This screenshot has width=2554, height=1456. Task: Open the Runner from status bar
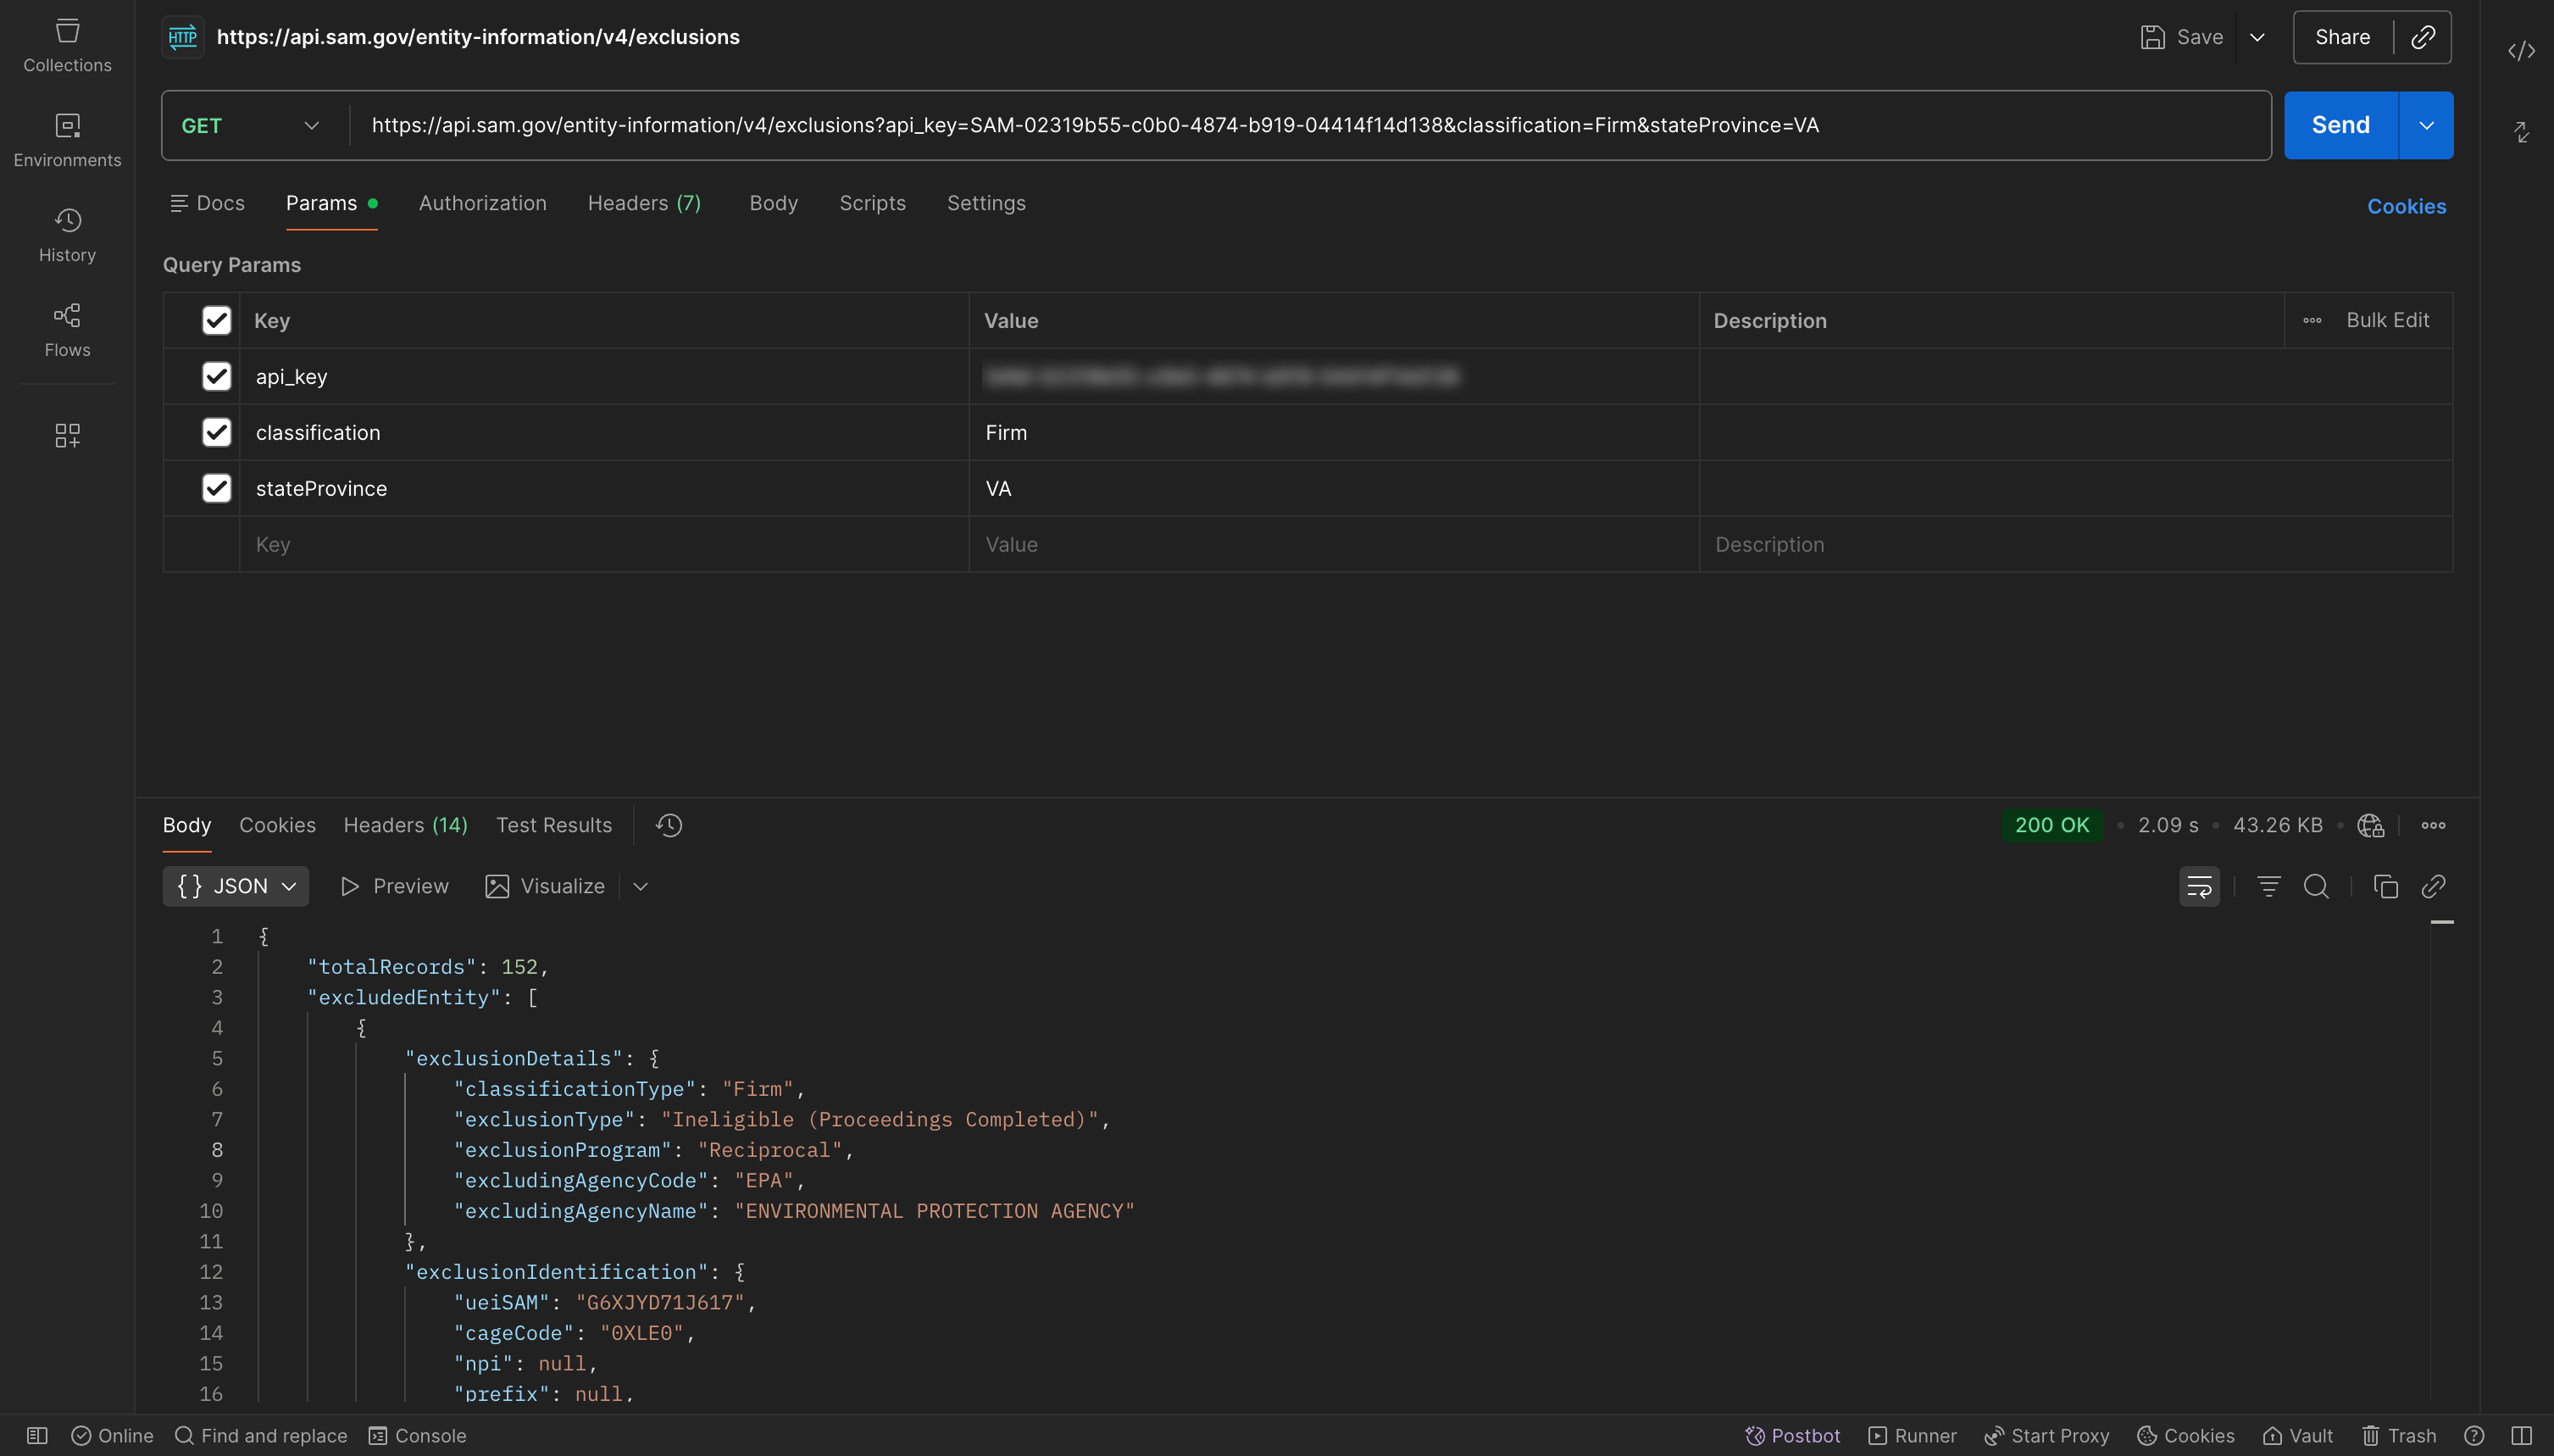1913,1436
